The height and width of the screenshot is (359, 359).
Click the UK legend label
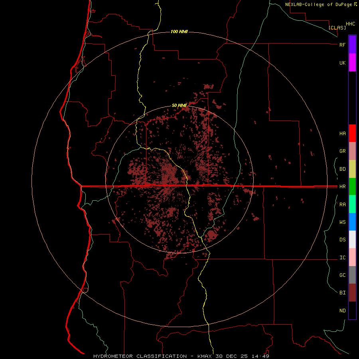342,63
